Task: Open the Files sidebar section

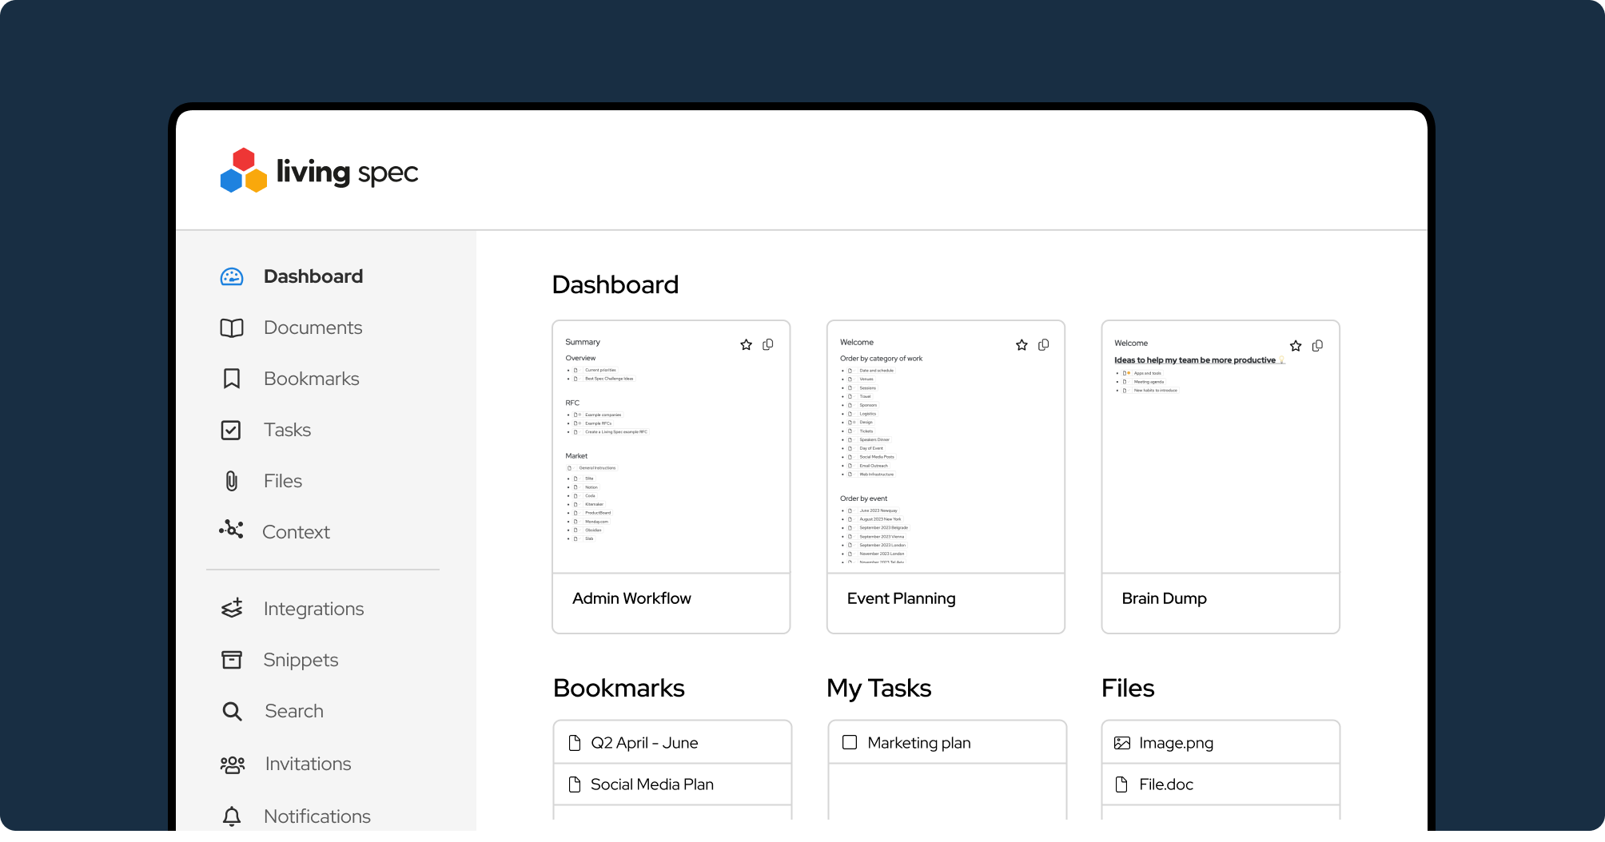Action: coord(282,481)
